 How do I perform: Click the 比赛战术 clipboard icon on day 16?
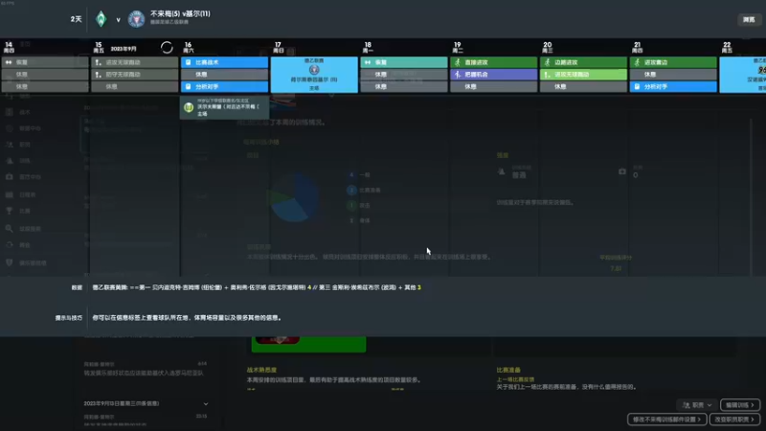coord(188,62)
